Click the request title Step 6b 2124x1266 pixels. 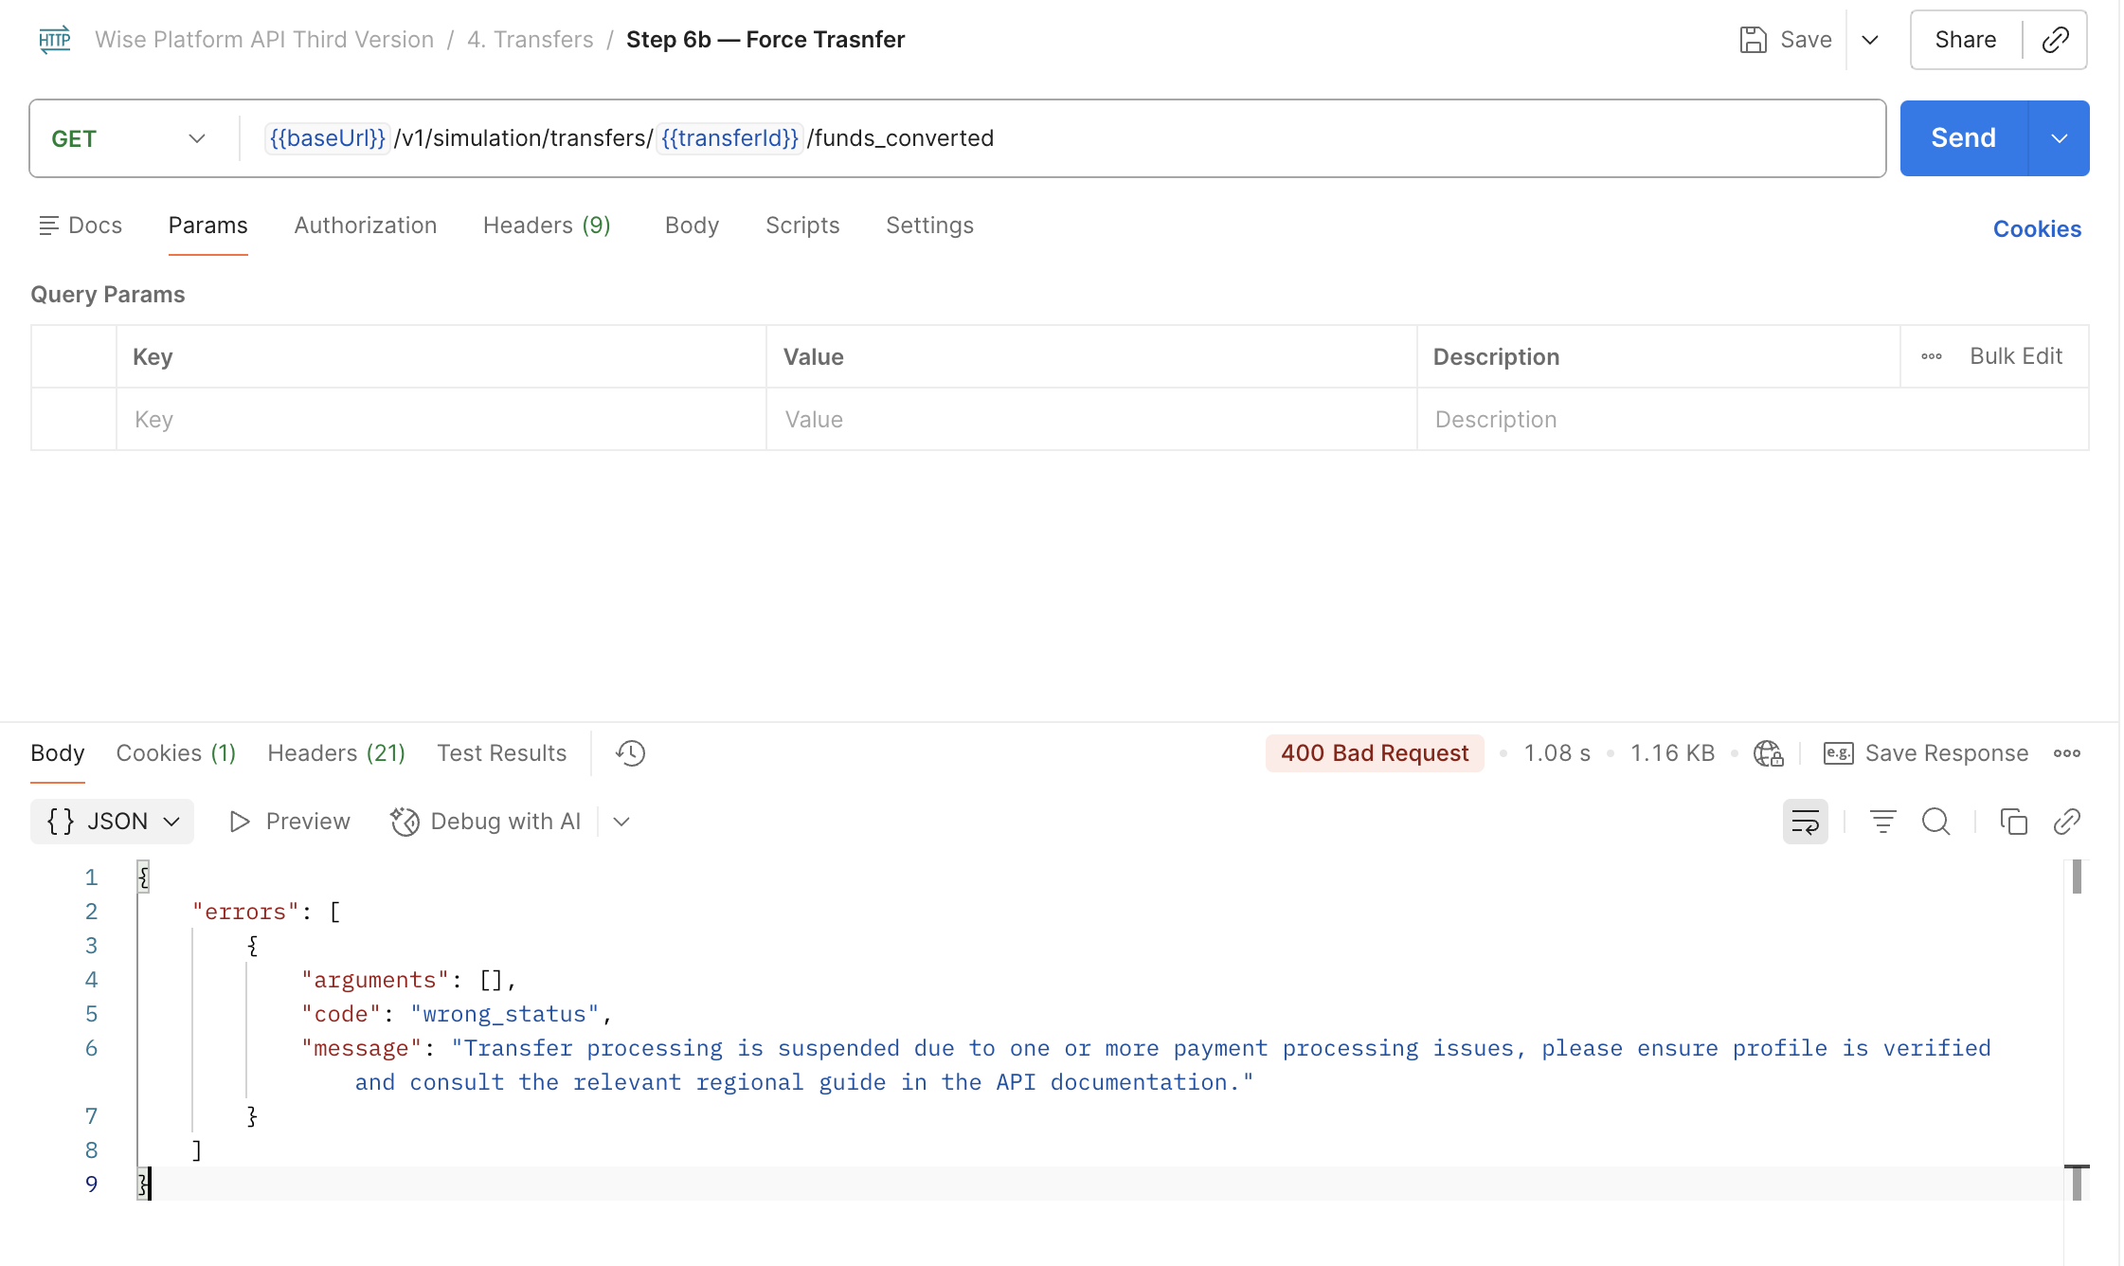765,40
